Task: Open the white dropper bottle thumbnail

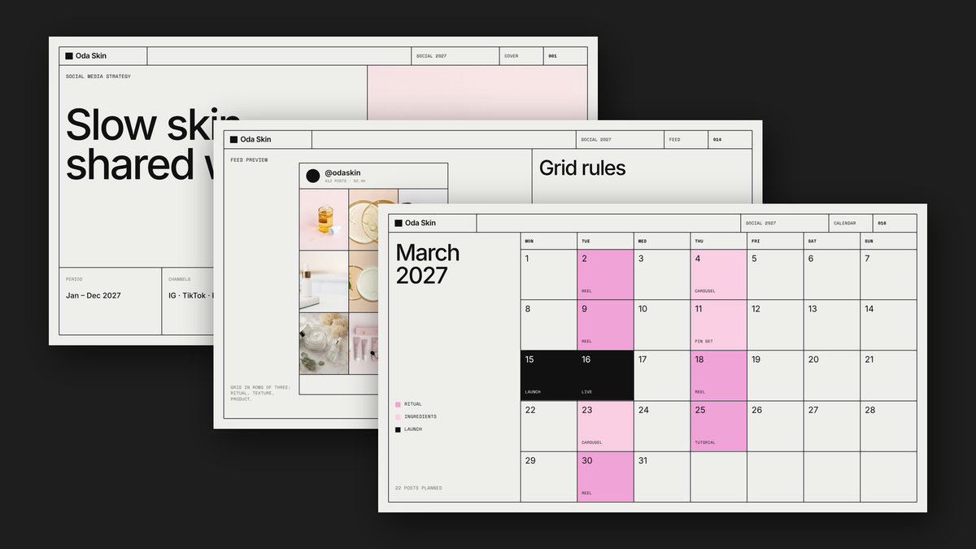Action: tap(324, 281)
